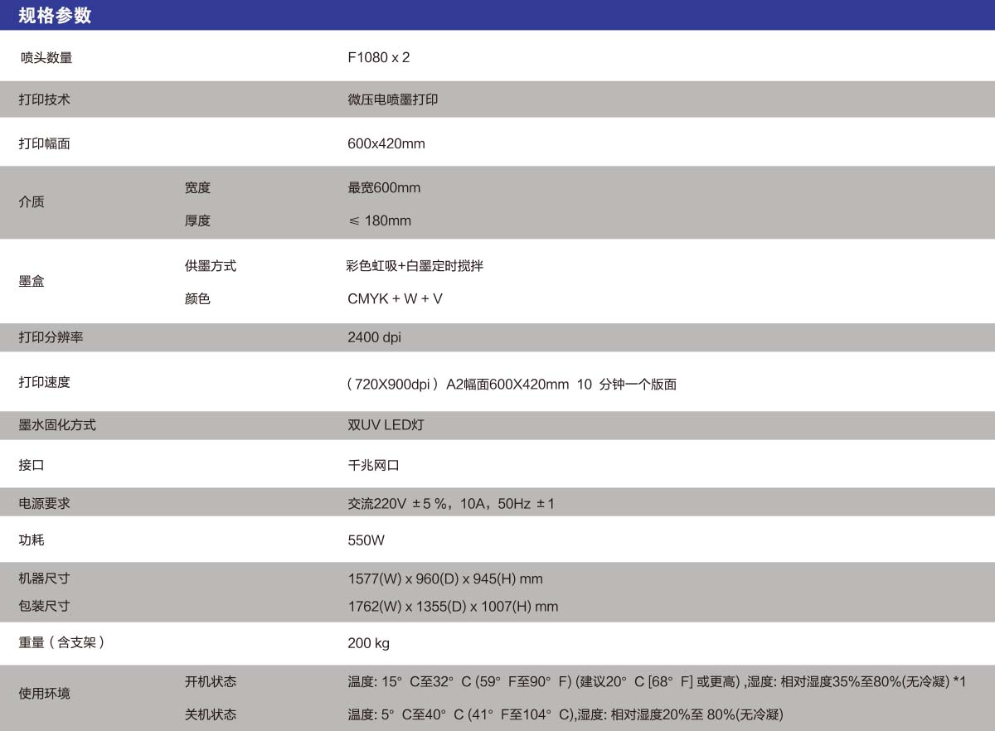
Task: Select the 200 kg weight value
Action: tap(368, 644)
